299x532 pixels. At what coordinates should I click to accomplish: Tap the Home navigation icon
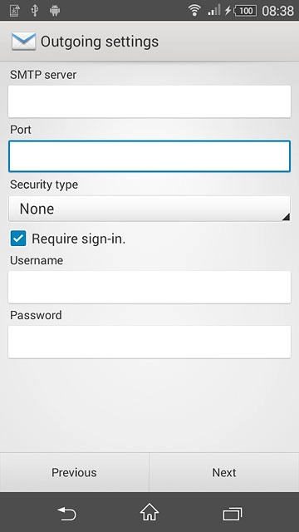coord(149,512)
